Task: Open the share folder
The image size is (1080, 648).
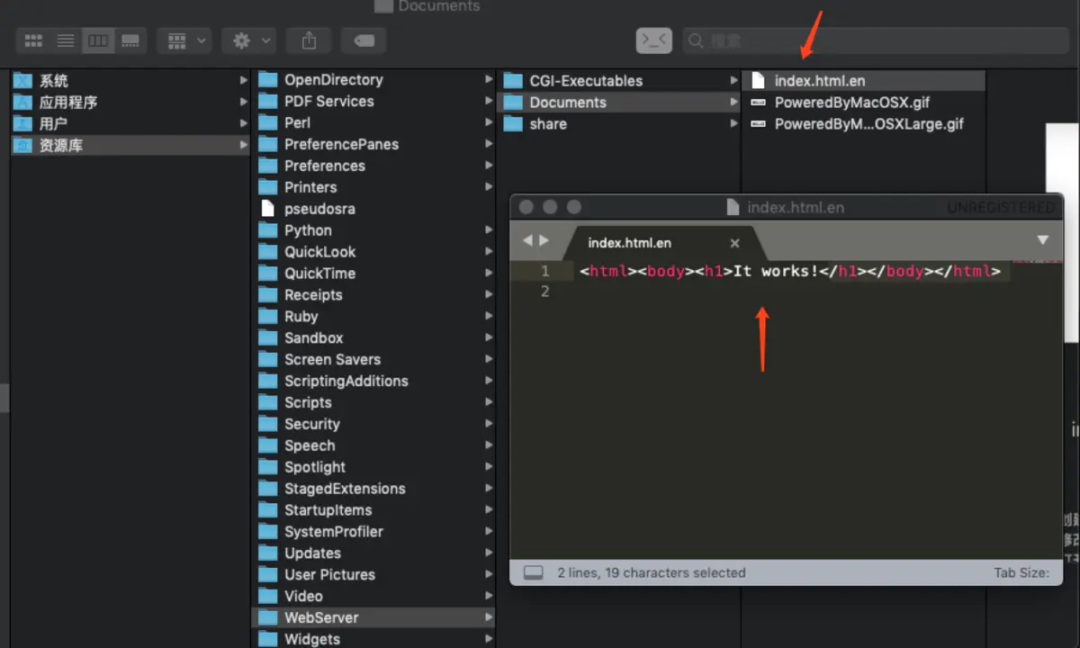Action: pos(619,124)
